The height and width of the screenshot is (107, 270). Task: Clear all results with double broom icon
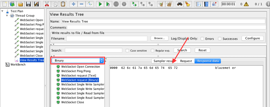coord(169,4)
